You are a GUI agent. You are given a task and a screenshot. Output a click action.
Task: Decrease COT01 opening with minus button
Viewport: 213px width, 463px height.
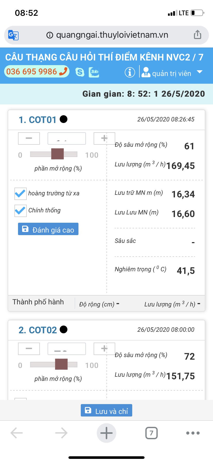click(x=29, y=138)
